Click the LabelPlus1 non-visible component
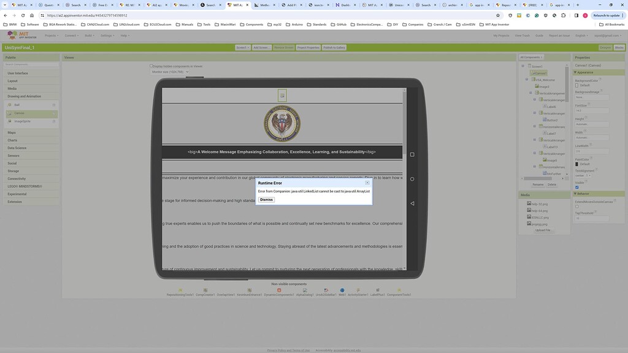Image resolution: width=628 pixels, height=353 pixels. (377, 289)
